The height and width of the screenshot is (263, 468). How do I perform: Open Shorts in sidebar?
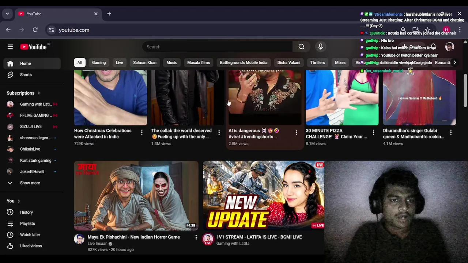click(32, 75)
